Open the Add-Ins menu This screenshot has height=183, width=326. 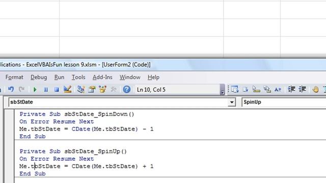coord(102,77)
